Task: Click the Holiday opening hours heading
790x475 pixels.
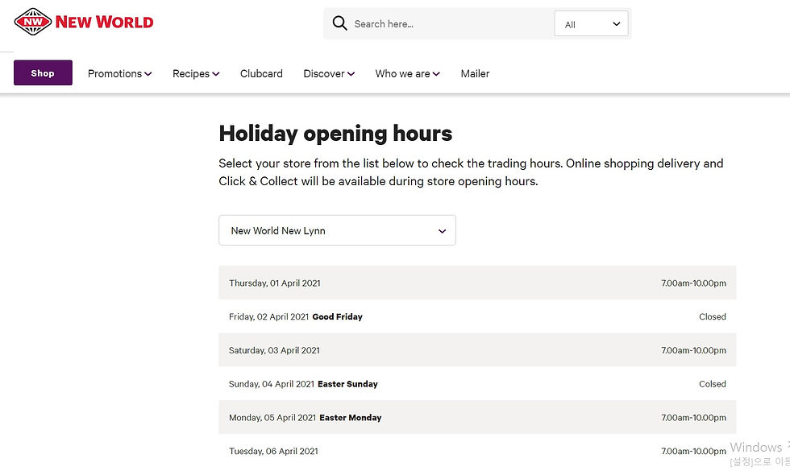Action: point(335,134)
